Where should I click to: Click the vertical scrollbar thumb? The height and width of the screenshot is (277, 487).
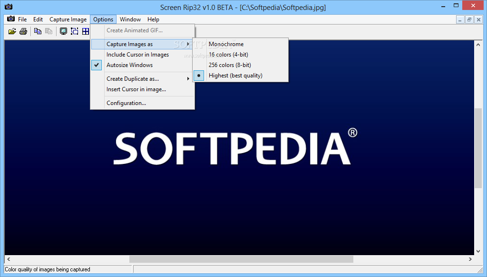click(478, 148)
